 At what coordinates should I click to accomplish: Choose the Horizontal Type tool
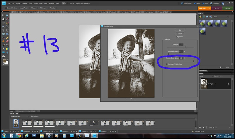4,30
